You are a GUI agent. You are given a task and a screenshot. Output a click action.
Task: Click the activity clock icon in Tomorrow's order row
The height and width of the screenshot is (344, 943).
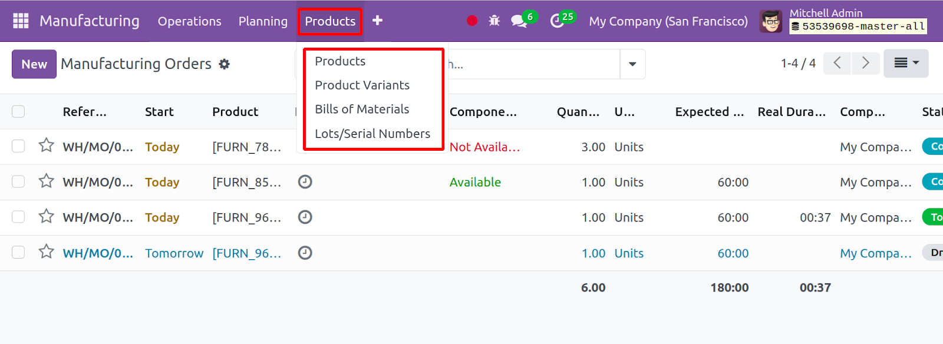[x=305, y=253]
